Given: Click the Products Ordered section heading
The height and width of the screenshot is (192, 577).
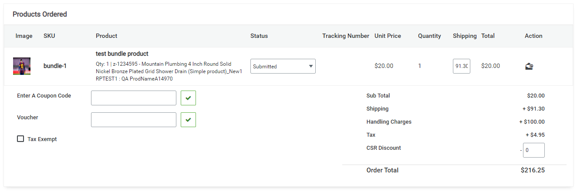Looking at the screenshot, I should point(40,14).
